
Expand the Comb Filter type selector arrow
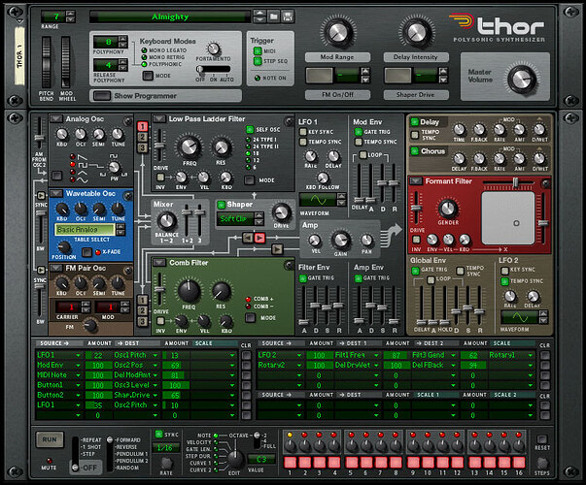(158, 262)
